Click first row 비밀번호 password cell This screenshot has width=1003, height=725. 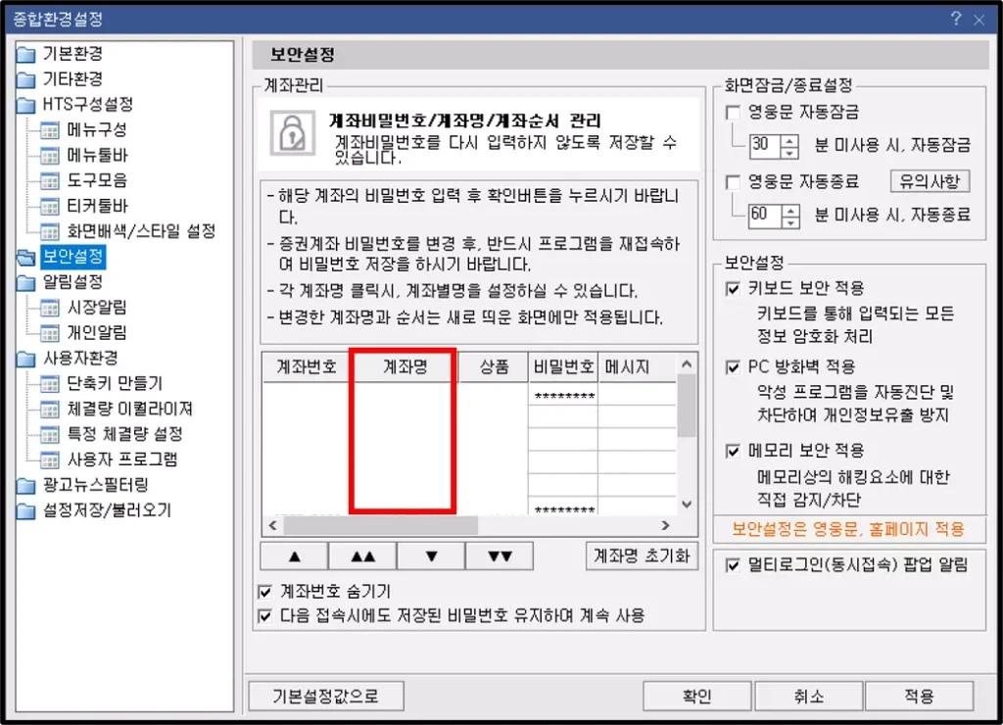pyautogui.click(x=563, y=396)
